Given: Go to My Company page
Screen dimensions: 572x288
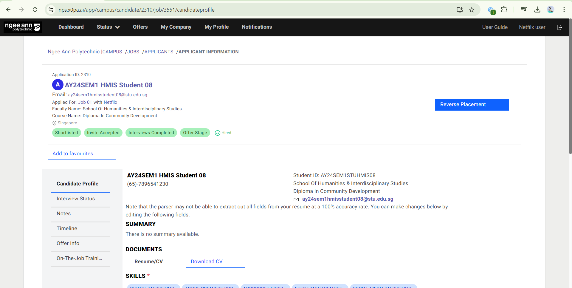Looking at the screenshot, I should [x=176, y=27].
